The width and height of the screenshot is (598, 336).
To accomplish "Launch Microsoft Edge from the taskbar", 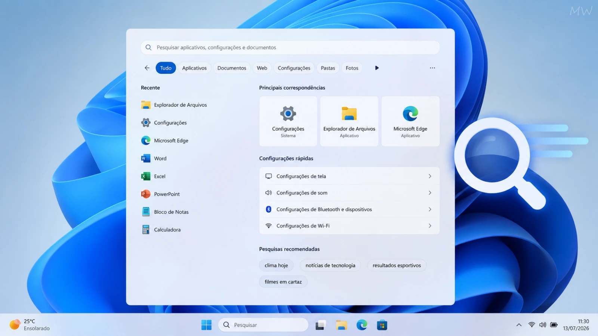I will point(362,325).
